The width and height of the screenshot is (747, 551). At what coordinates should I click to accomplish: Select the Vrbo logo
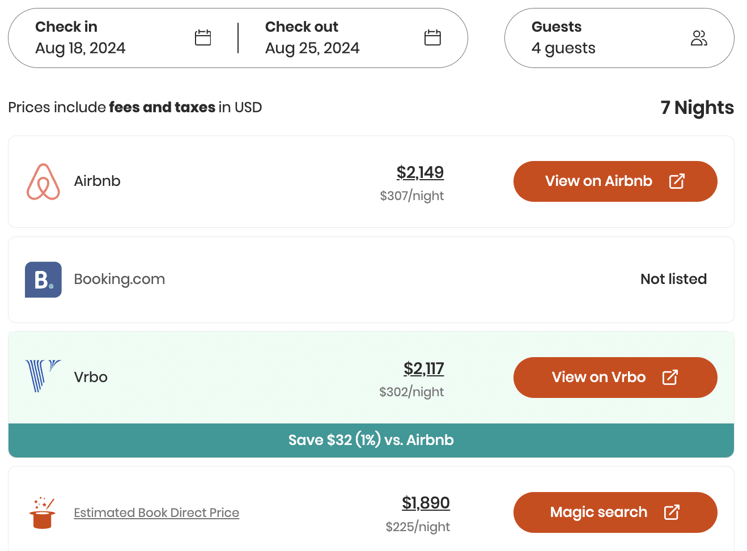click(41, 376)
